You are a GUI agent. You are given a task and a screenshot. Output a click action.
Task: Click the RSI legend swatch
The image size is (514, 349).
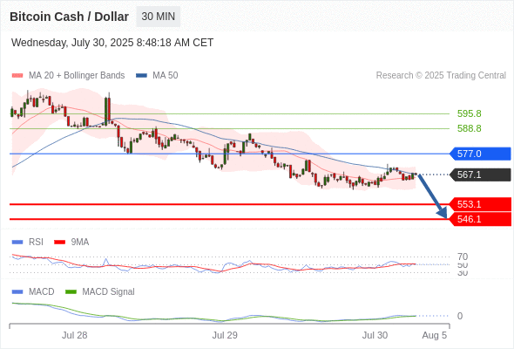click(x=17, y=243)
